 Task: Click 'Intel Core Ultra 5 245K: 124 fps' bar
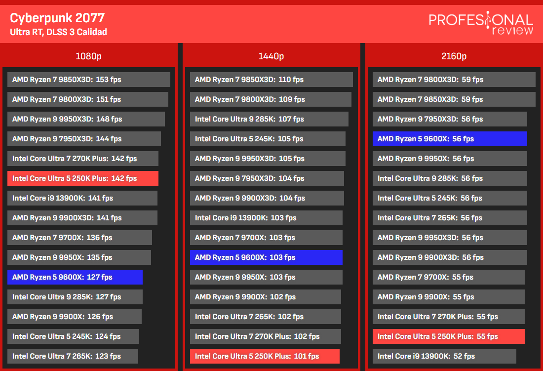pyautogui.click(x=73, y=336)
